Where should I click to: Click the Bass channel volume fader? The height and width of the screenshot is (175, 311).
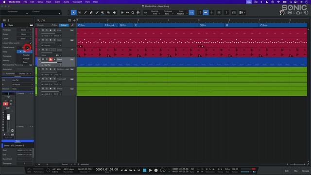click(8, 117)
